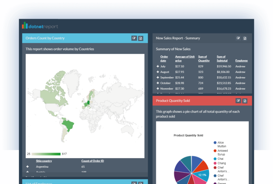Sort by Sum of Subtotal
The image size is (273, 184).
222,59
